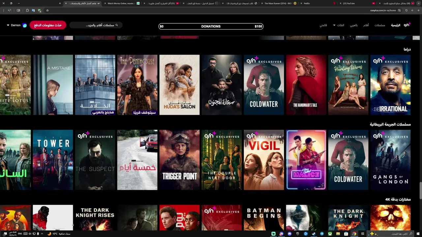Open The Dark Knight Rises poster
This screenshot has height=237, width=422.
click(95, 218)
